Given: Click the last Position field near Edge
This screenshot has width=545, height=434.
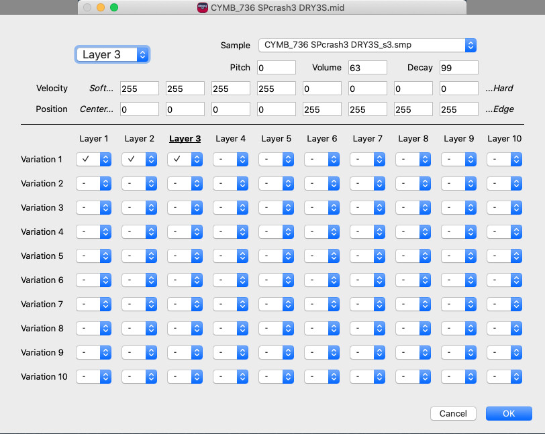Looking at the screenshot, I should (x=459, y=109).
